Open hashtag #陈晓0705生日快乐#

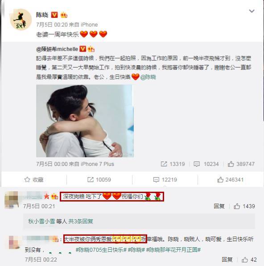tap(101, 250)
